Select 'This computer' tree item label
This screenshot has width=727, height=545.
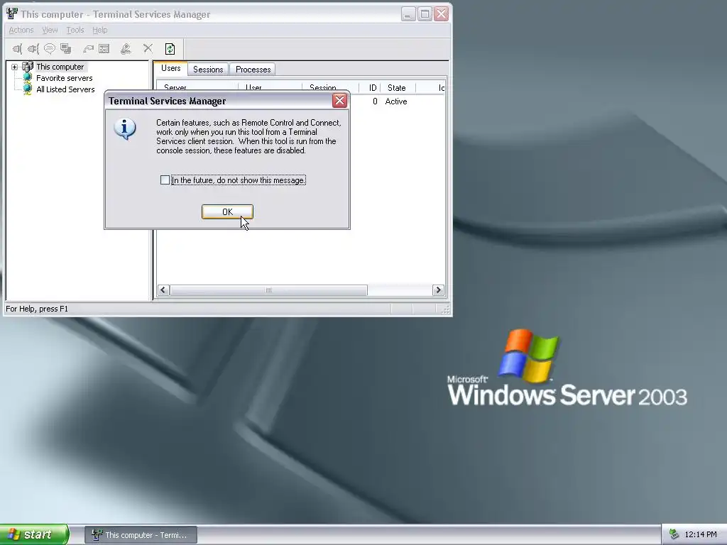click(x=60, y=67)
